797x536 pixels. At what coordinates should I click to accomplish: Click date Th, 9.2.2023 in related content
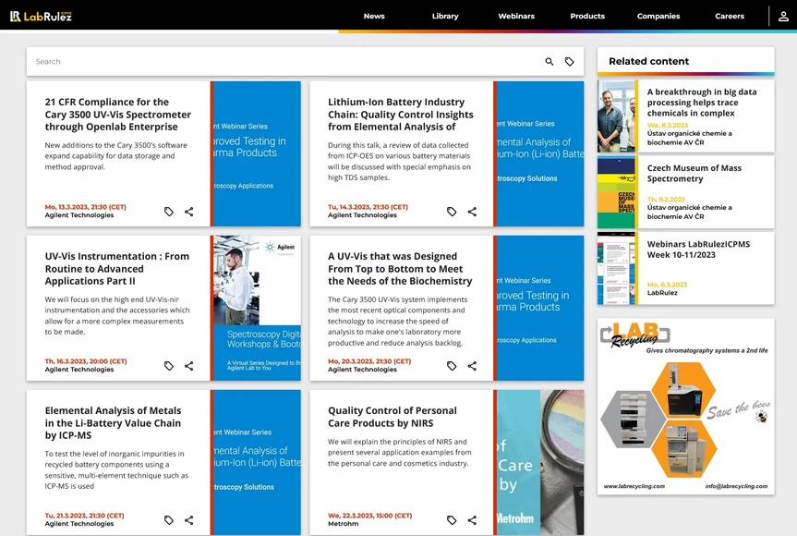click(x=666, y=200)
